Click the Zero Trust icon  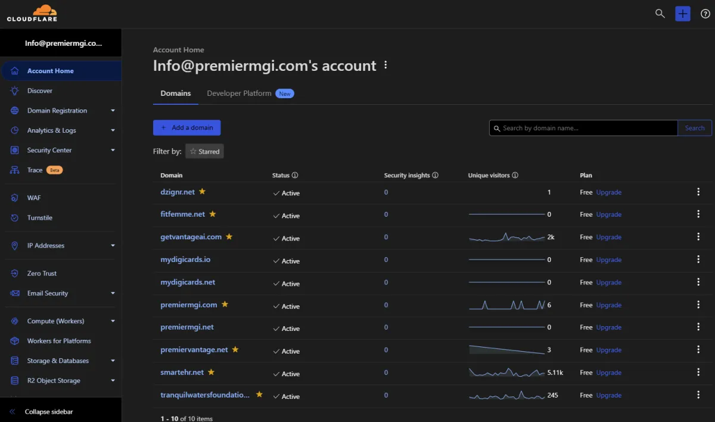[15, 273]
